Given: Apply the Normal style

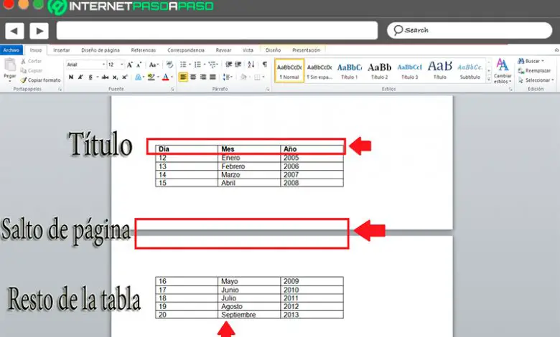Looking at the screenshot, I should pos(289,70).
